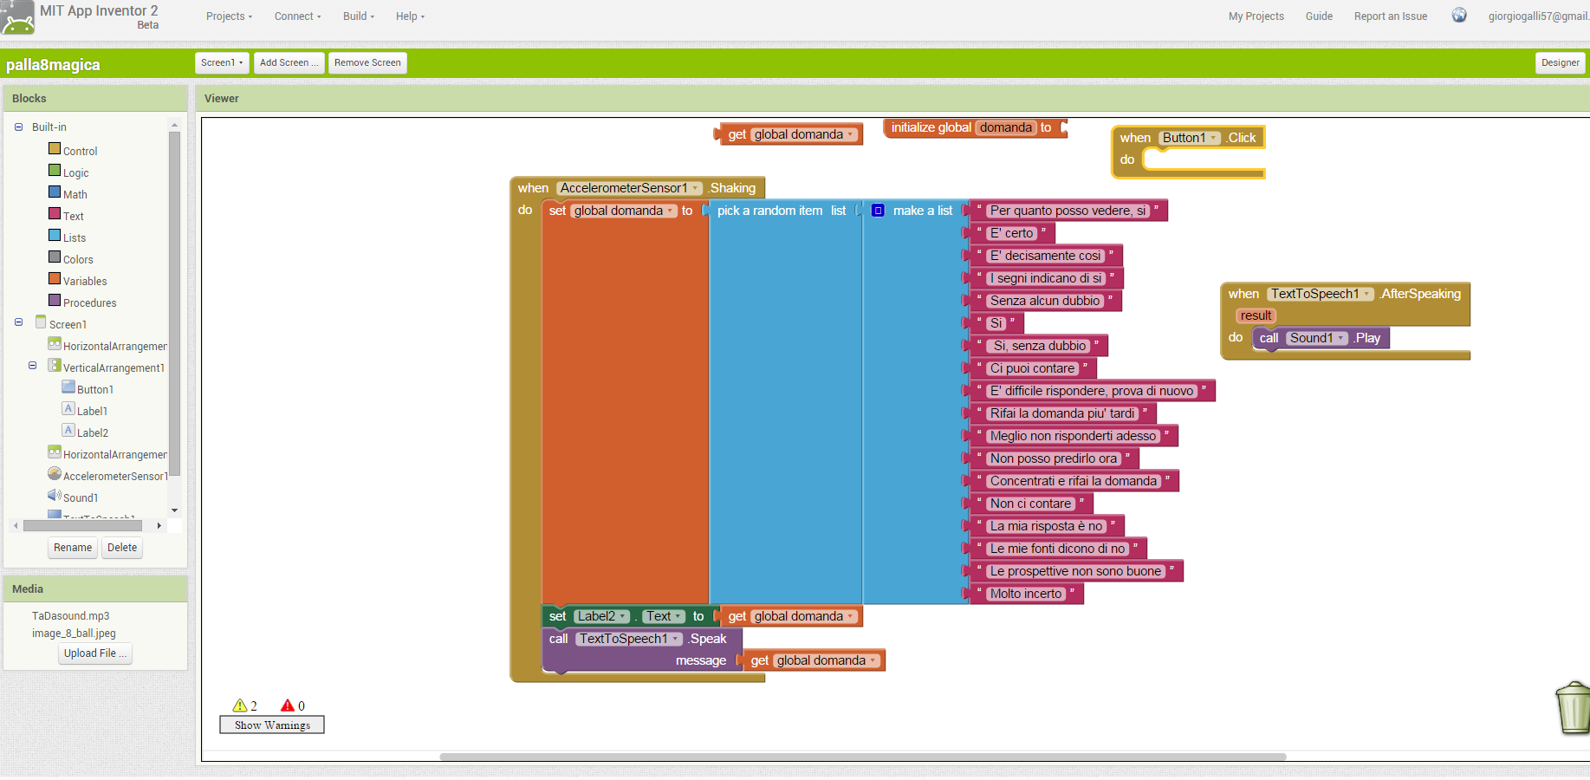
Task: Click the viewer horizontal scrollbar
Action: [862, 757]
